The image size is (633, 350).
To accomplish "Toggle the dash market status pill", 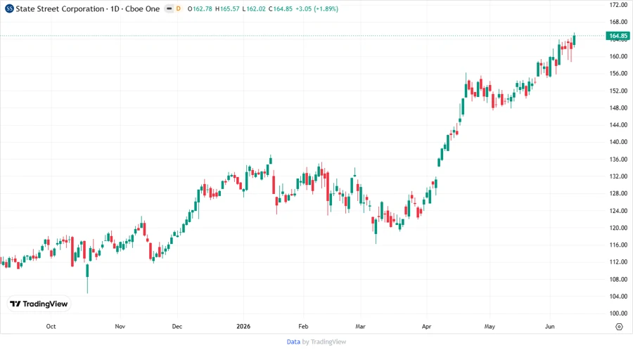I will click(169, 8).
